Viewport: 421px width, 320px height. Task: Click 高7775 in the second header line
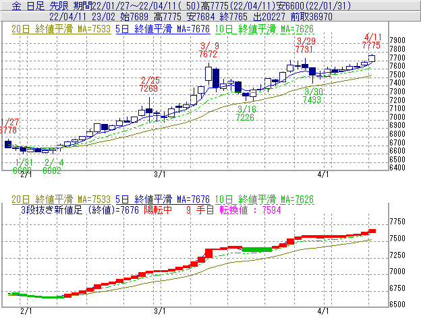168,17
